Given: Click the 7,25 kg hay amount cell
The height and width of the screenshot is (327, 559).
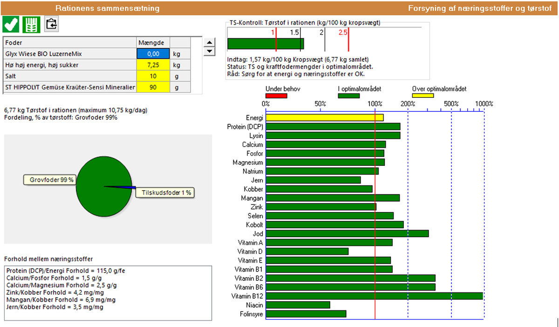Looking at the screenshot, I should coord(153,65).
